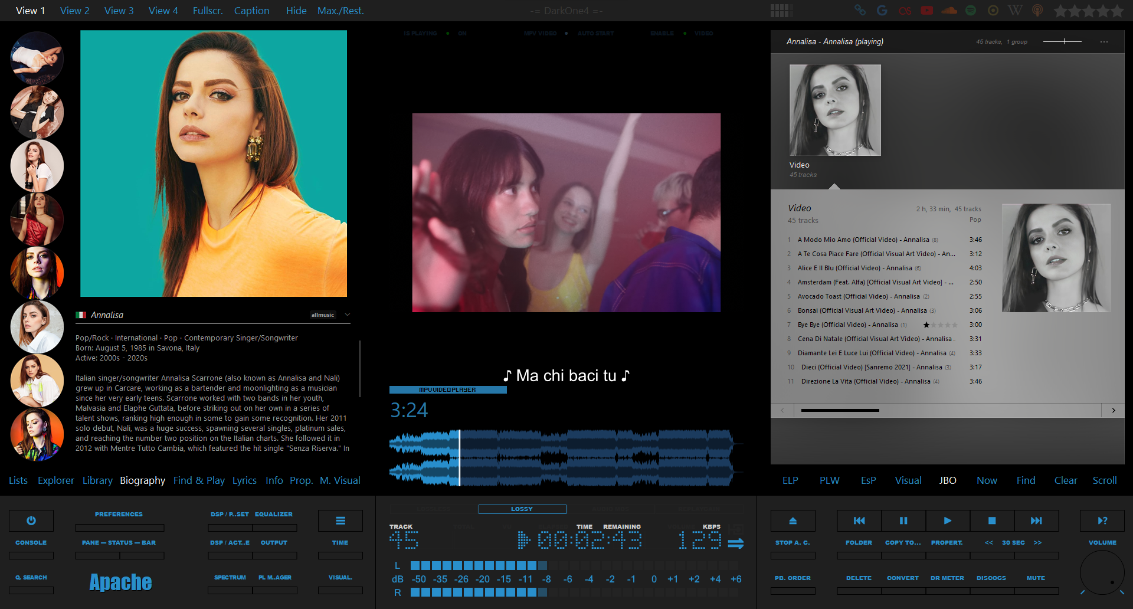Screen dimensions: 1133x609
Task: Seek forward with the >> arrows
Action: tap(1037, 543)
